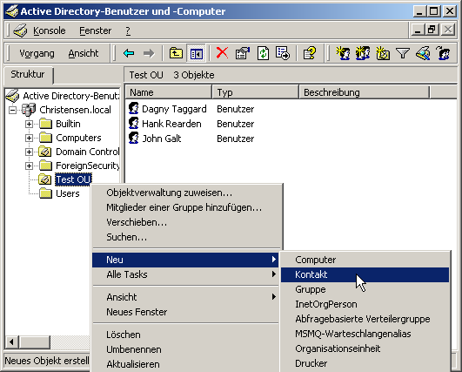Expand the Builtin tree node
This screenshot has height=372, width=462.
[x=29, y=124]
